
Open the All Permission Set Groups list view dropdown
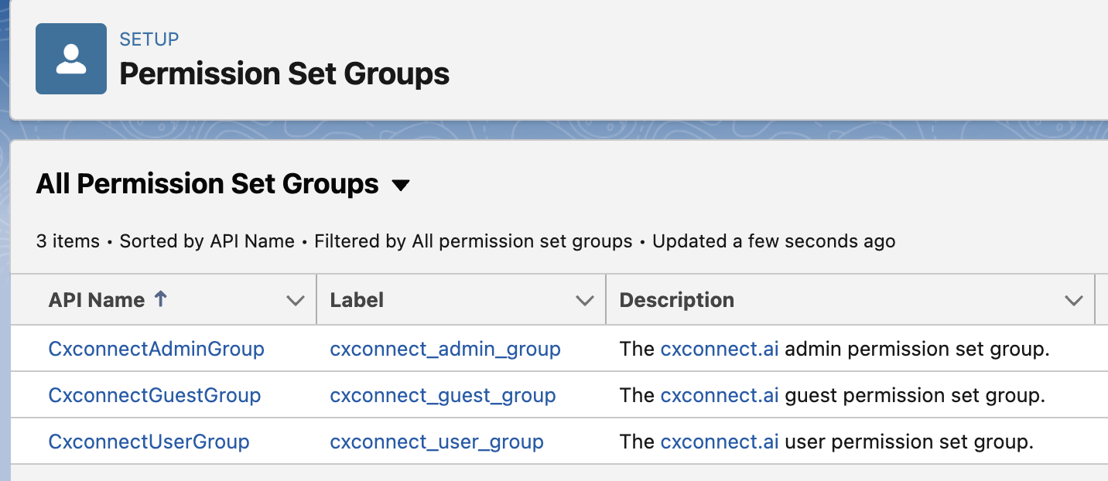point(400,186)
